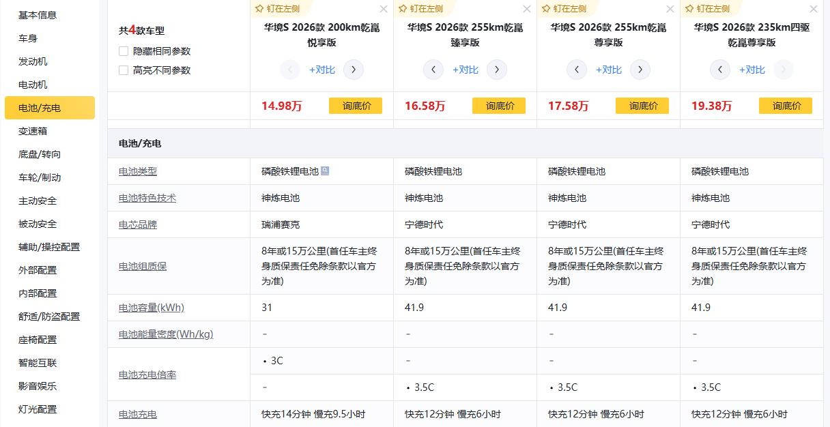Add 255km乾崑尊享版 to comparison via +对比
Screen dimensions: 830x427
(x=609, y=70)
